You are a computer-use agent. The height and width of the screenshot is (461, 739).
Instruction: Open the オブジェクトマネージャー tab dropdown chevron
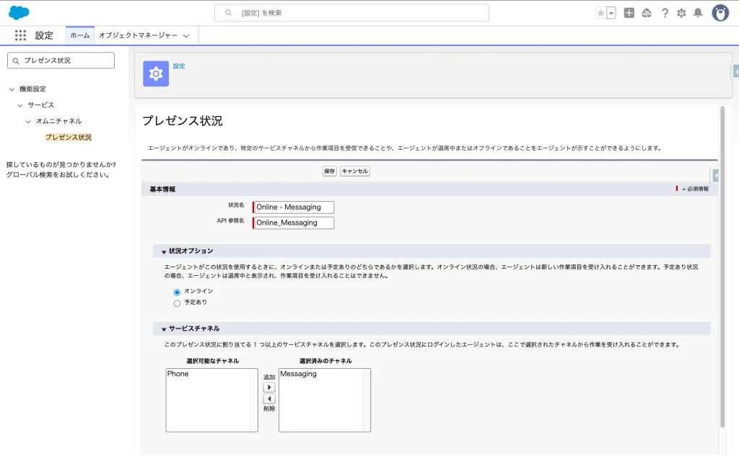coord(186,35)
